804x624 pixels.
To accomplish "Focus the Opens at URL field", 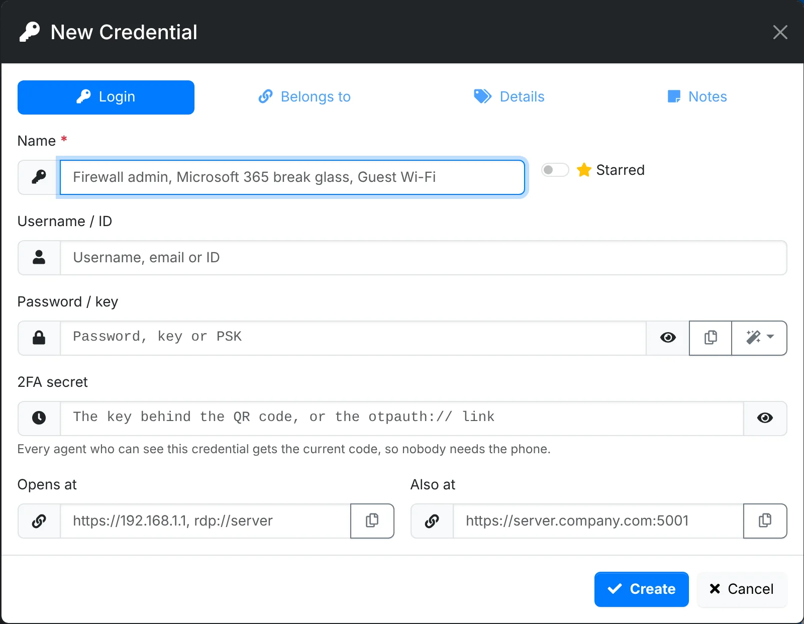I will click(206, 521).
